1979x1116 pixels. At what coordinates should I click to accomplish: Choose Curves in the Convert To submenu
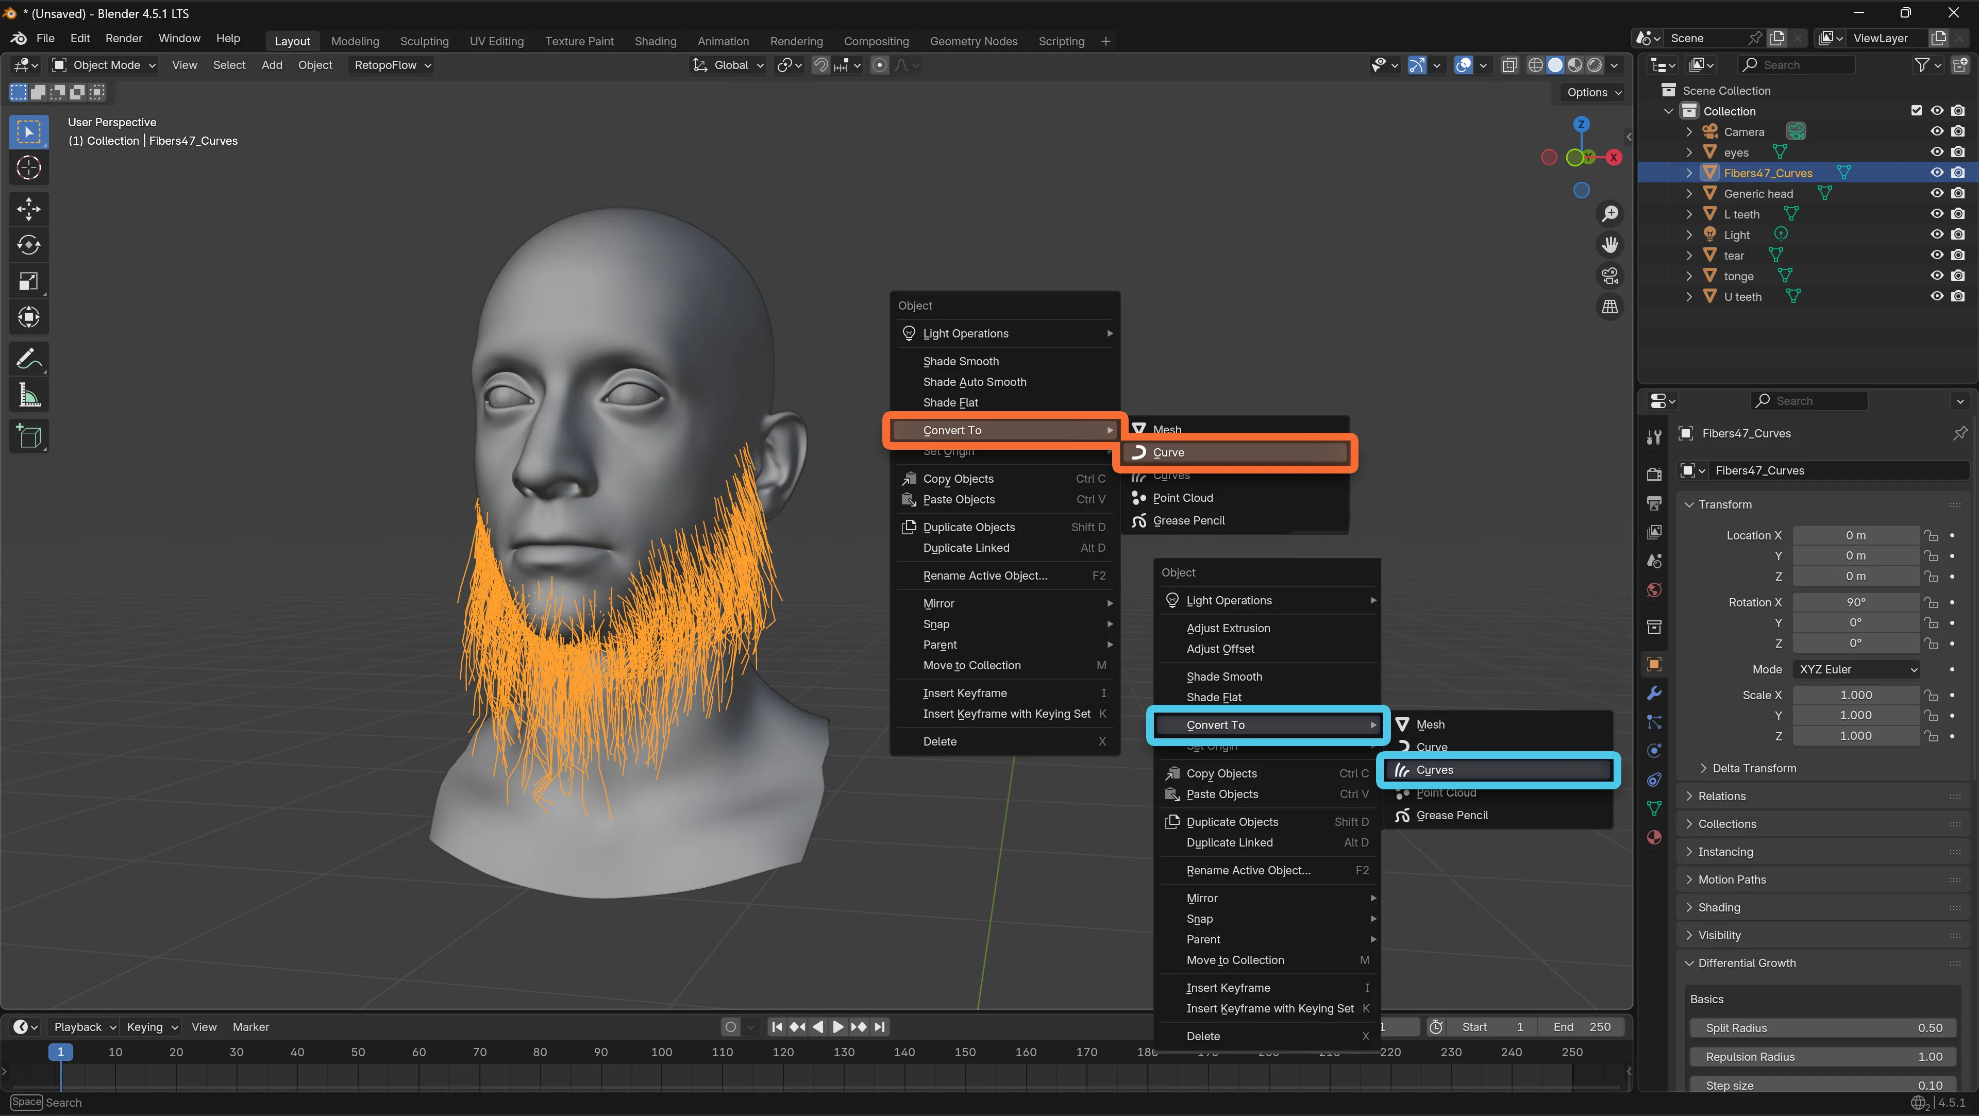tap(1498, 770)
